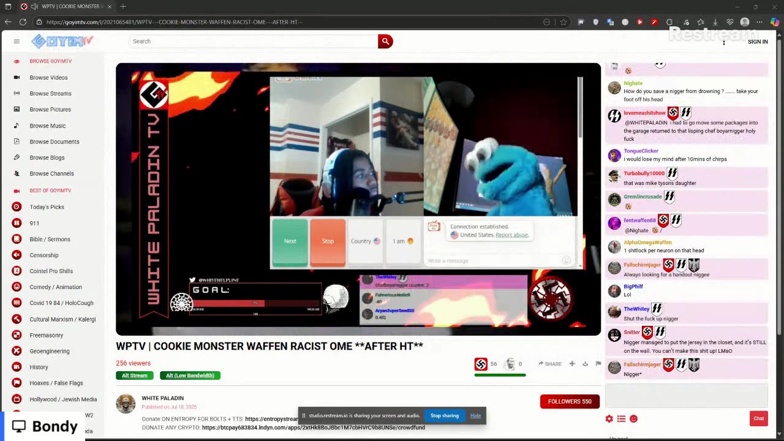Click Hide link in sharing bar
The height and width of the screenshot is (441, 784).
475,416
